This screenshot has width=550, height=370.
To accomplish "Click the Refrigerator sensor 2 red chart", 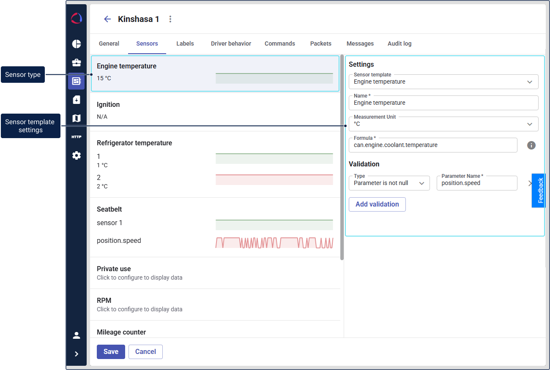I will point(274,180).
